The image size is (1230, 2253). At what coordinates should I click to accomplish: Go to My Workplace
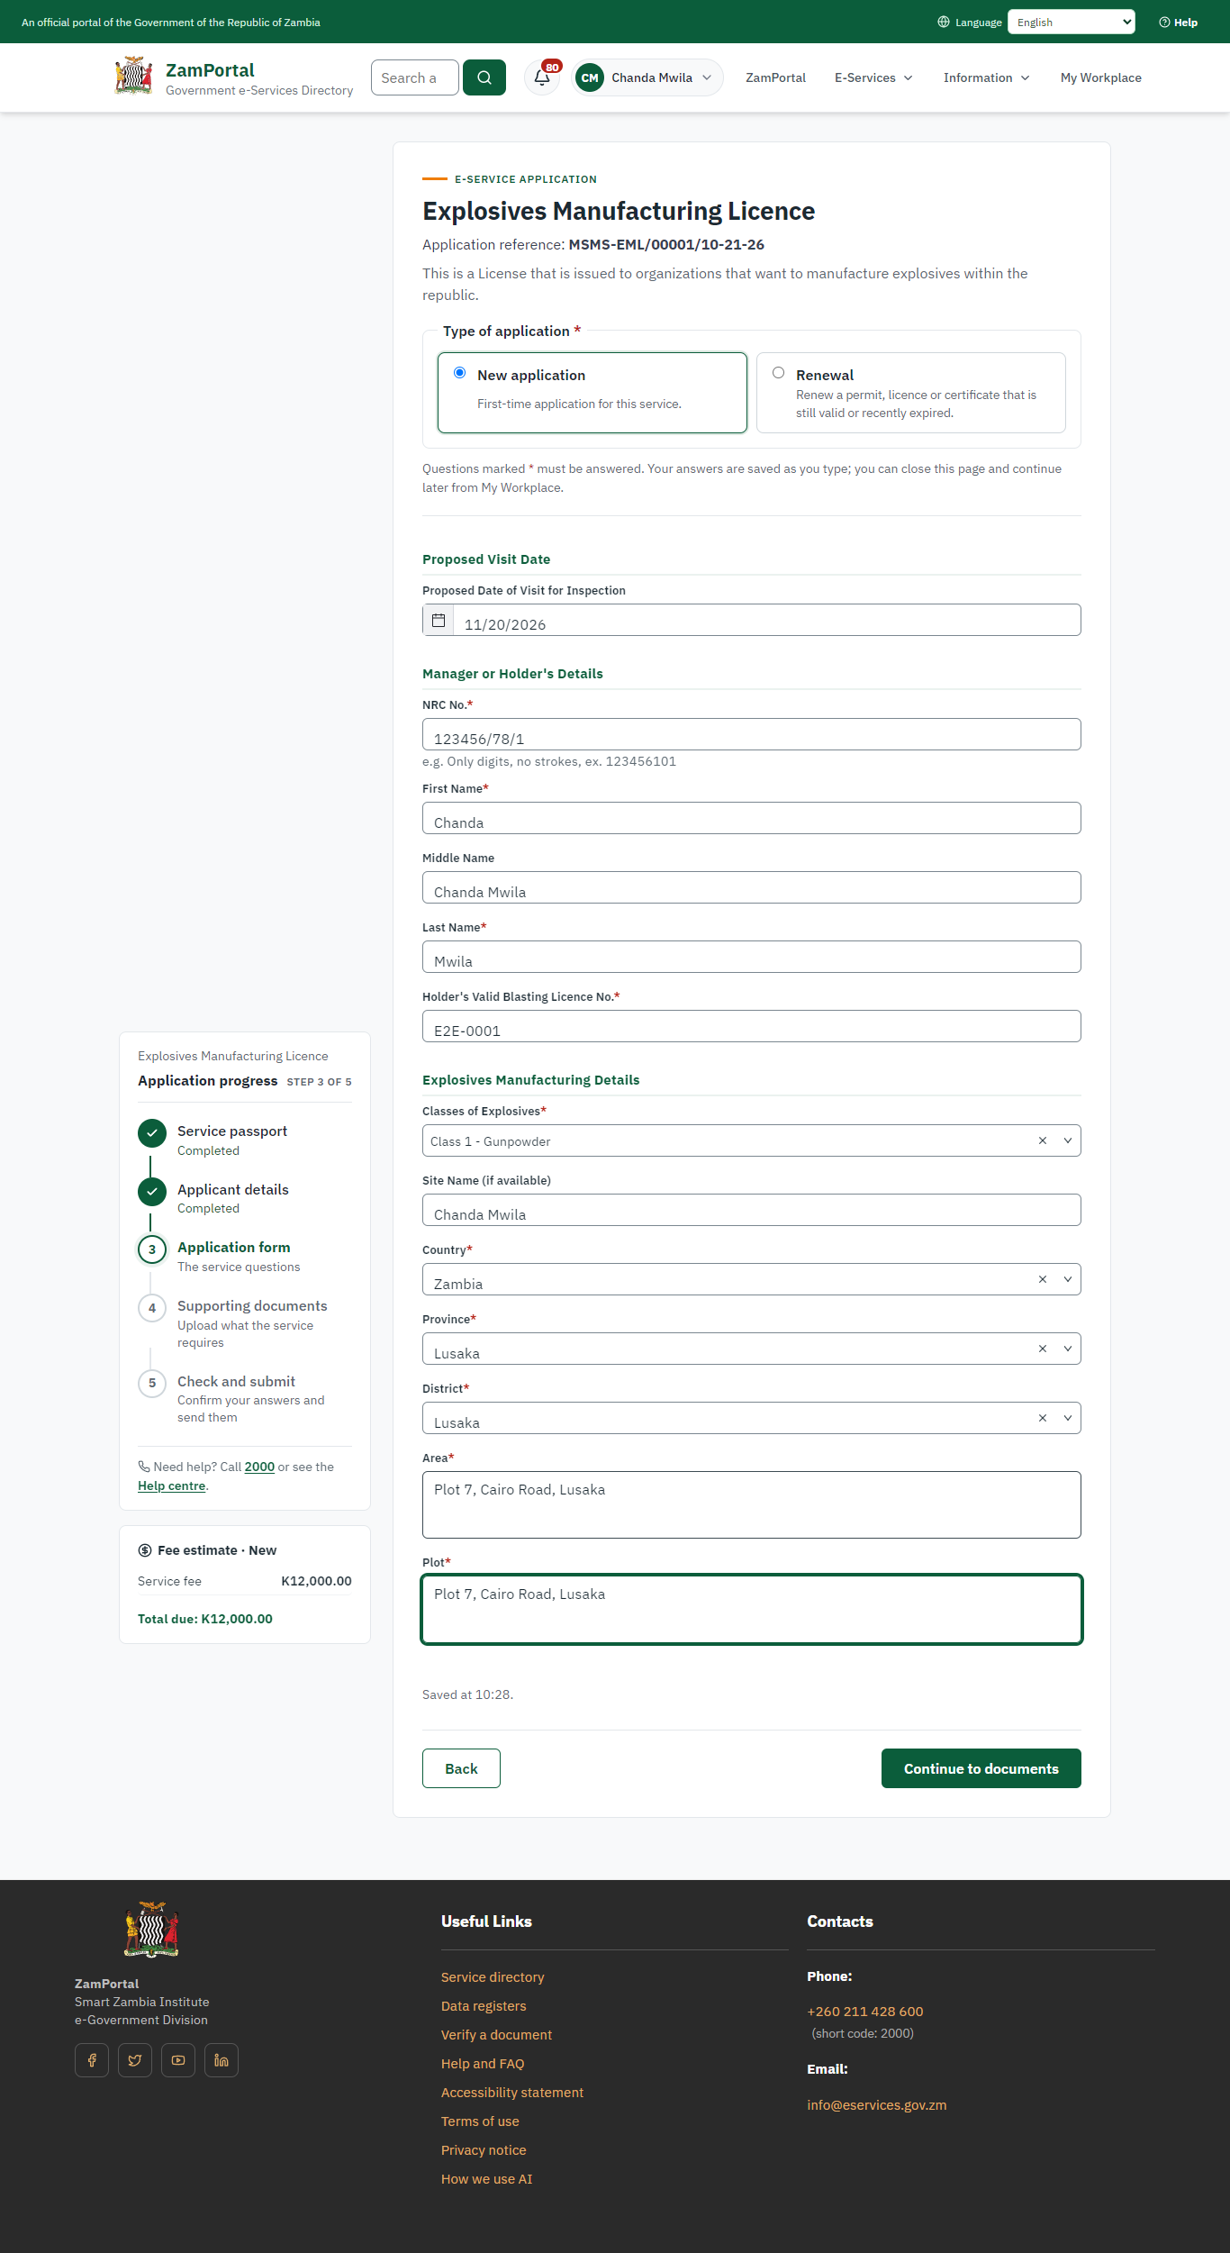(1101, 77)
